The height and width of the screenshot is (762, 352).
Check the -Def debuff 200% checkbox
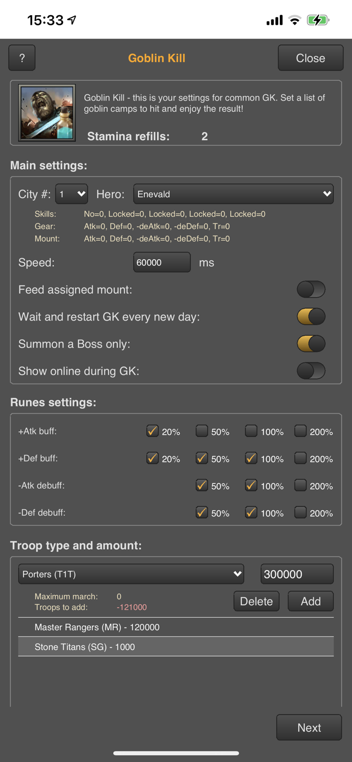(300, 513)
